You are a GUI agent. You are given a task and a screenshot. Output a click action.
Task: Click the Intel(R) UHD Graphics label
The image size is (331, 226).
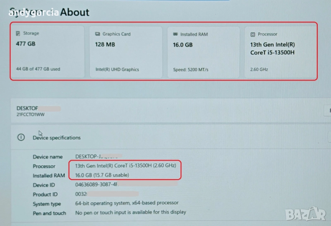[x=117, y=70]
